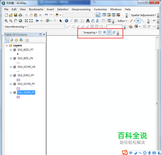Open Table of Contents options
The width and height of the screenshot is (161, 155).
click(x=27, y=40)
